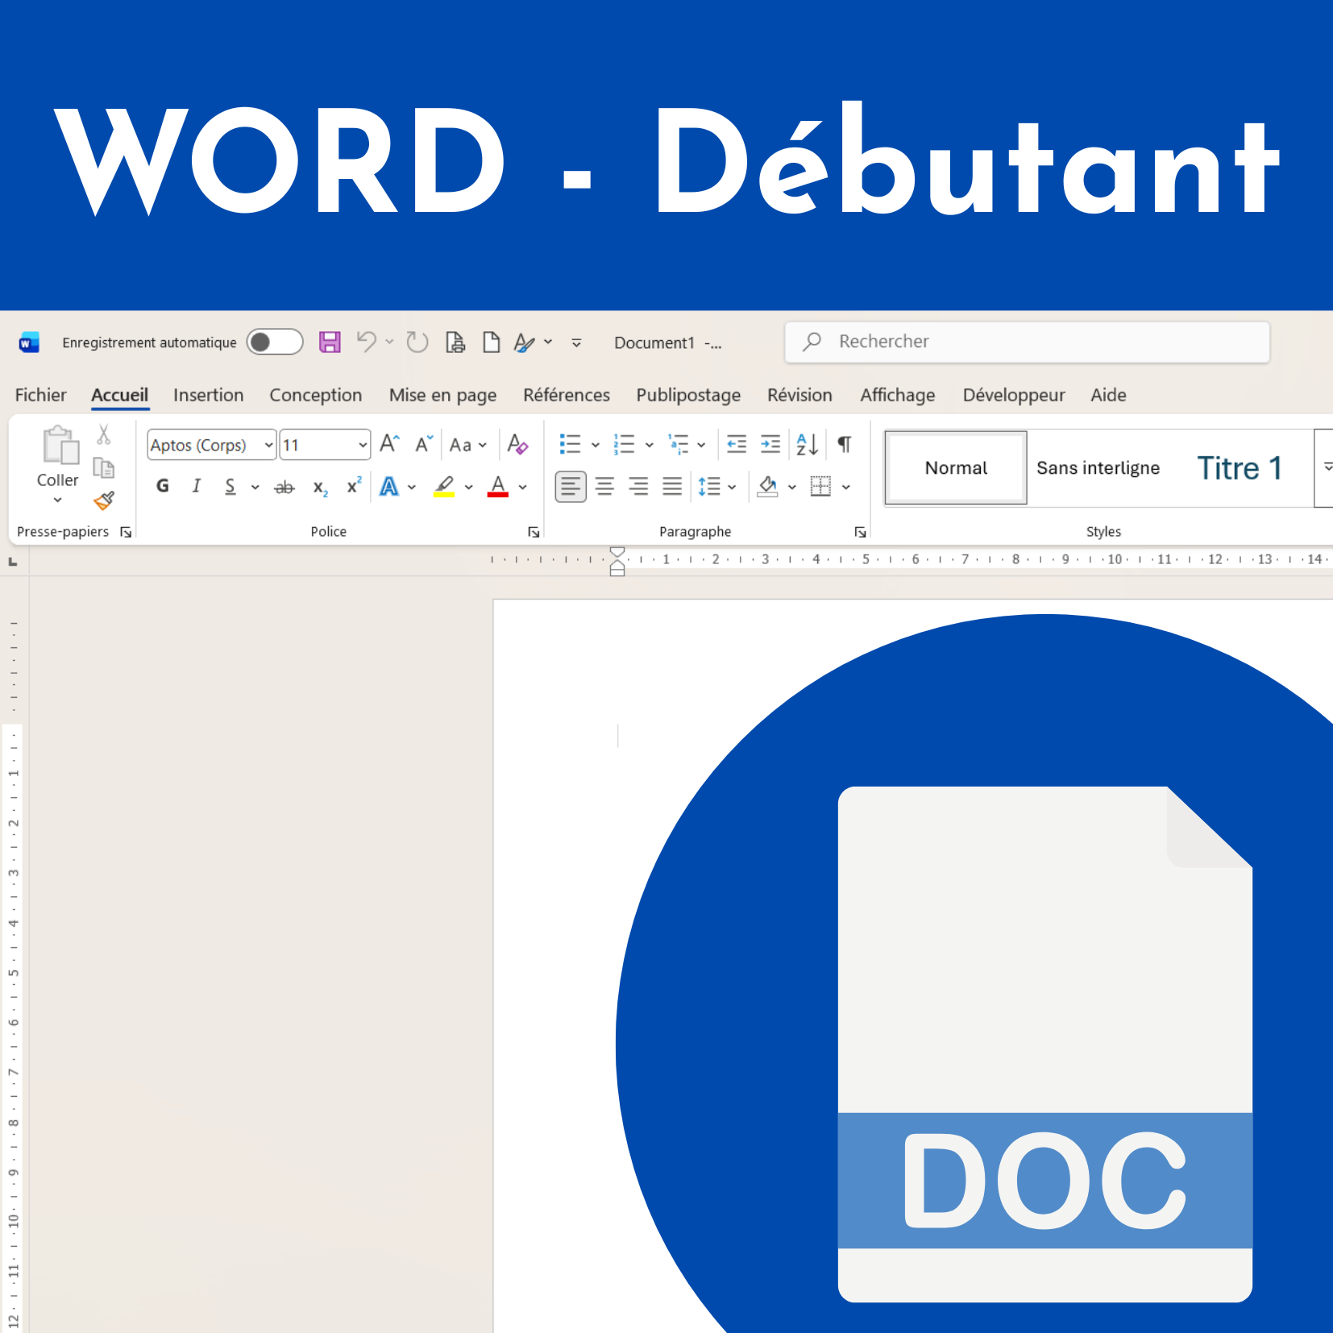Switch to the Mise en page tab
The width and height of the screenshot is (1333, 1333).
442,395
